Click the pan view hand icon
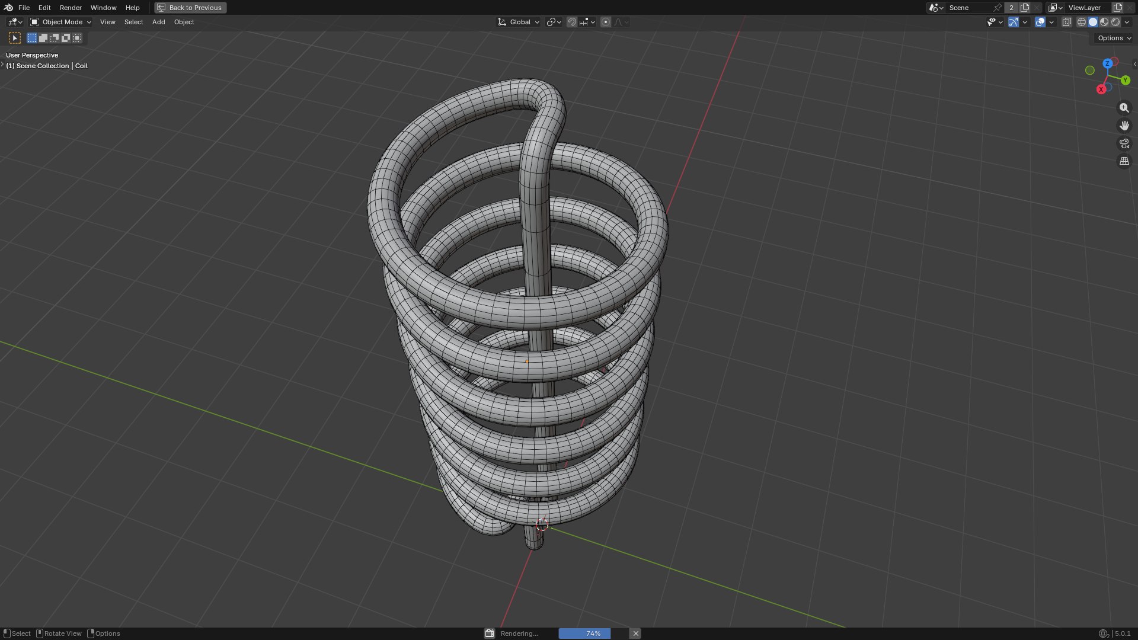The width and height of the screenshot is (1138, 640). tap(1124, 126)
